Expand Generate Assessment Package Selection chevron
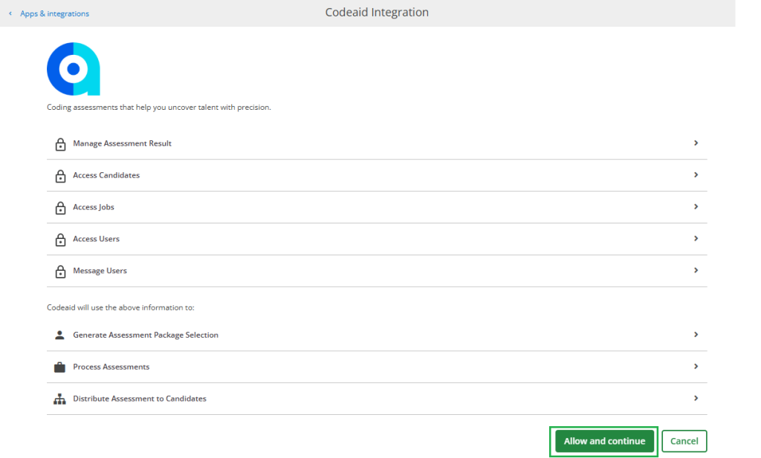 pyautogui.click(x=696, y=334)
